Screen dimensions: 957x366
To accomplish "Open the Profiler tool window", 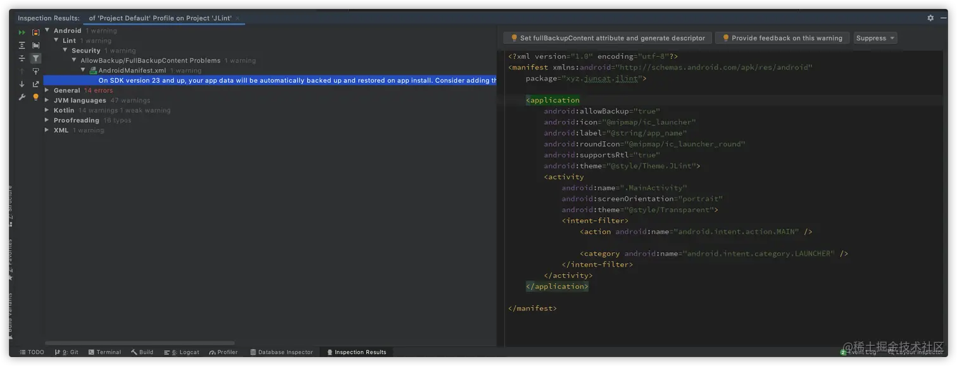I will coord(223,352).
